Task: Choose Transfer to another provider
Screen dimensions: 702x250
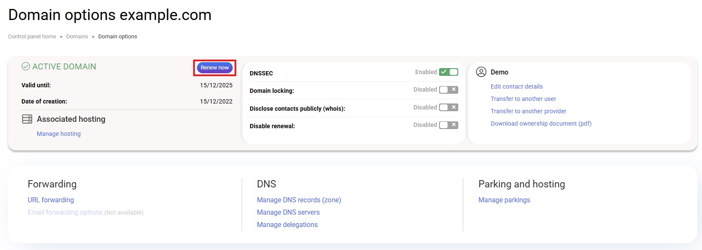Action: pyautogui.click(x=528, y=111)
